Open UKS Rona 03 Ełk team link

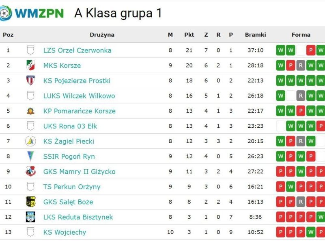[70, 126]
